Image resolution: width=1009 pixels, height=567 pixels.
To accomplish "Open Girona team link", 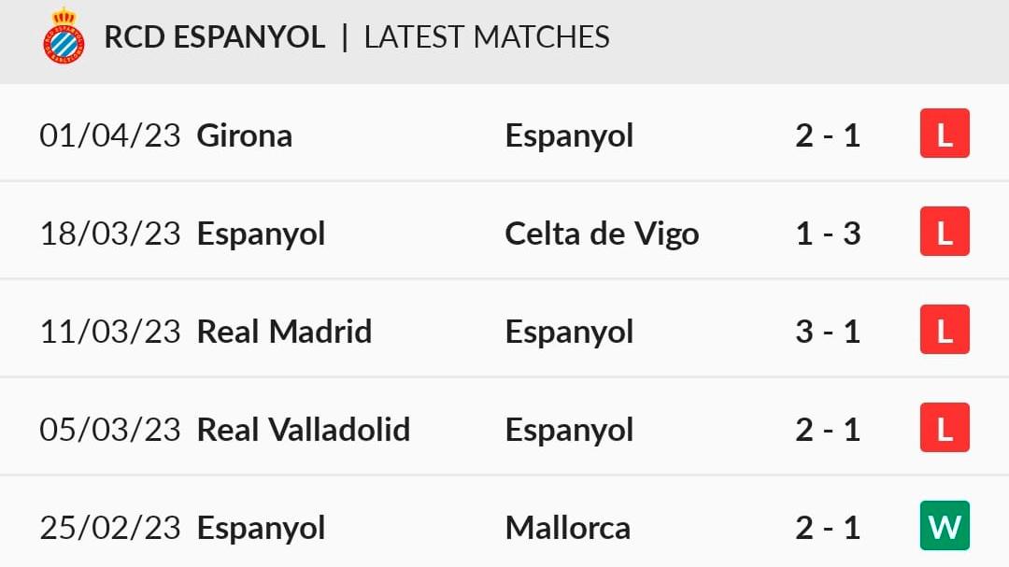I will [x=245, y=135].
